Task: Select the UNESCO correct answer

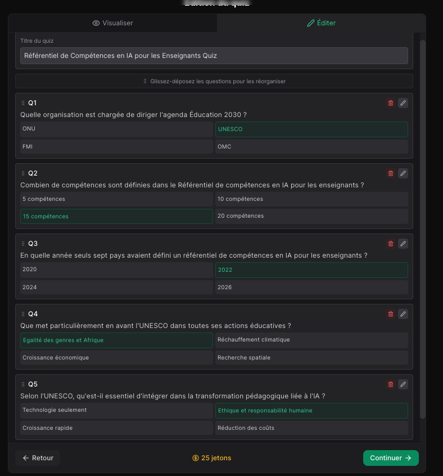Action: [x=311, y=129]
